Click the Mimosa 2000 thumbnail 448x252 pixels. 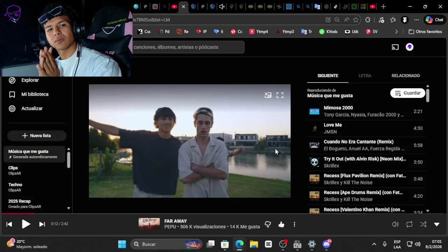point(314,111)
